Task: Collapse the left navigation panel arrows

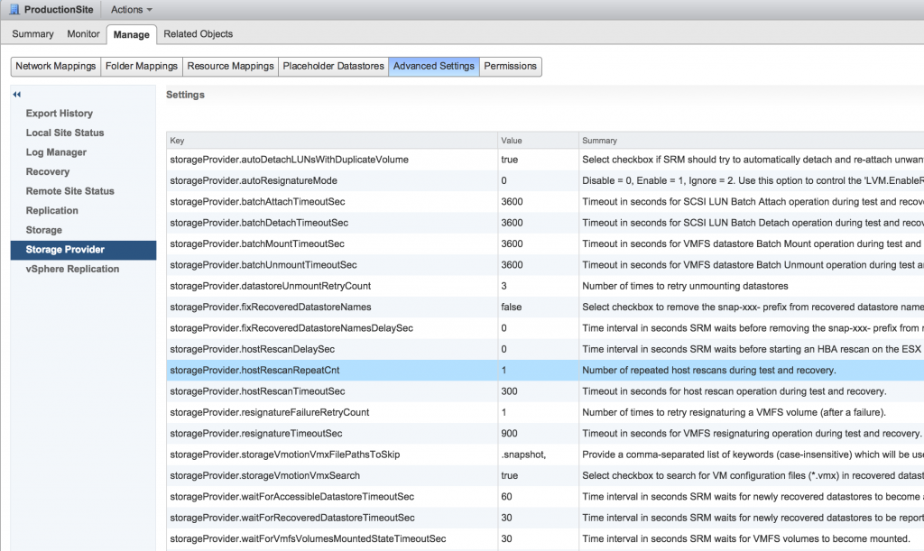Action: [16, 94]
